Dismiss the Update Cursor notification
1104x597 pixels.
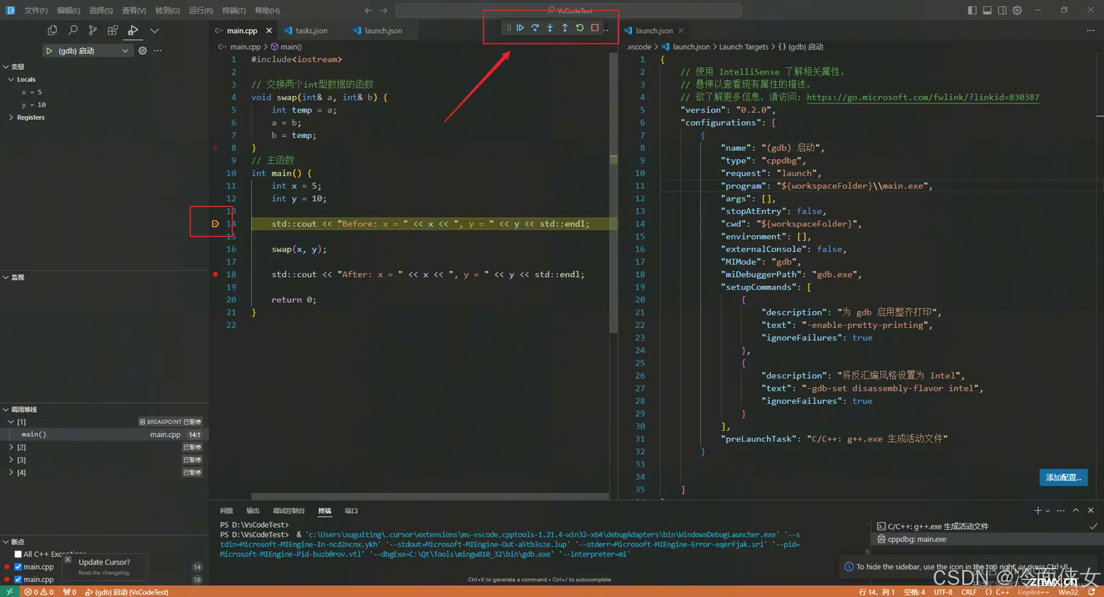(68, 560)
